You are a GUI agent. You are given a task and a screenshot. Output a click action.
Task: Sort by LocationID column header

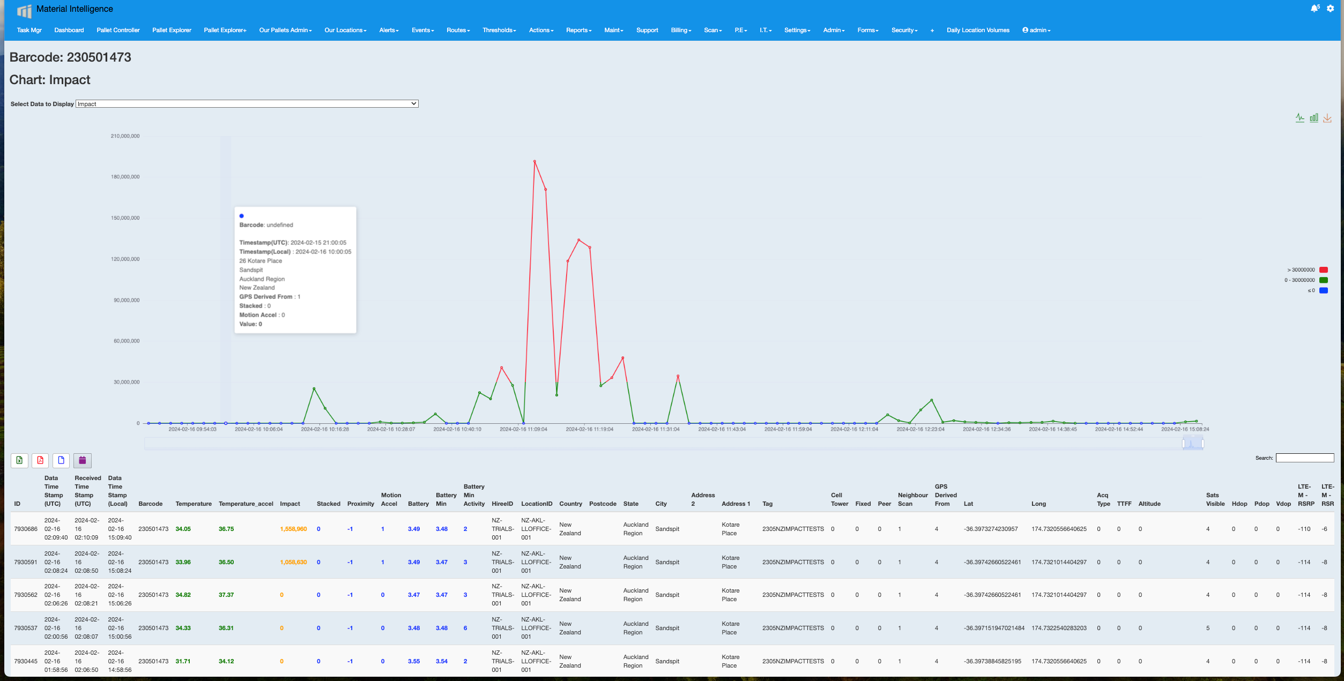(537, 504)
